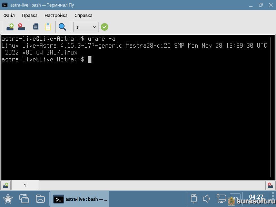Expand the 'ls' command dropdown
This screenshot has width=276, height=207.
pos(94,27)
